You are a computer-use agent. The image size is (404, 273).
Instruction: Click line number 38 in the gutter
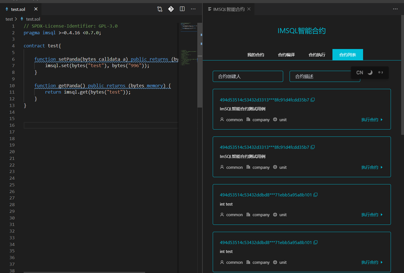(12, 270)
